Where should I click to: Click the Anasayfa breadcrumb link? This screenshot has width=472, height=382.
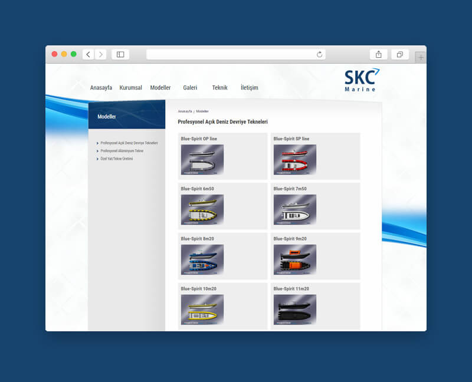pyautogui.click(x=185, y=111)
